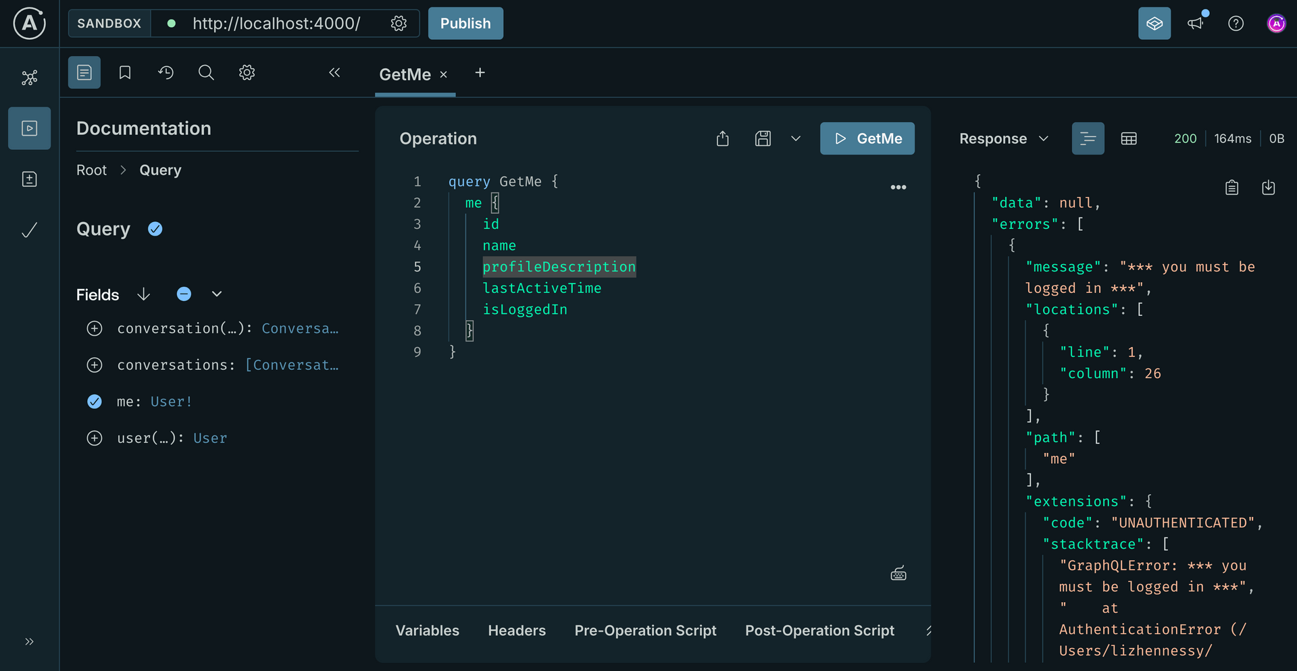Collapse the documentation panel with double chevron
1297x671 pixels.
335,72
